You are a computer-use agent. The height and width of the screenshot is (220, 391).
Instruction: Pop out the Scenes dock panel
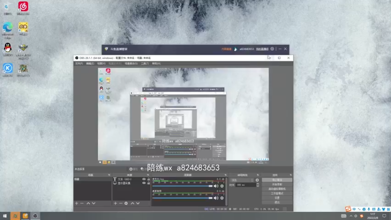pyautogui.click(x=109, y=175)
